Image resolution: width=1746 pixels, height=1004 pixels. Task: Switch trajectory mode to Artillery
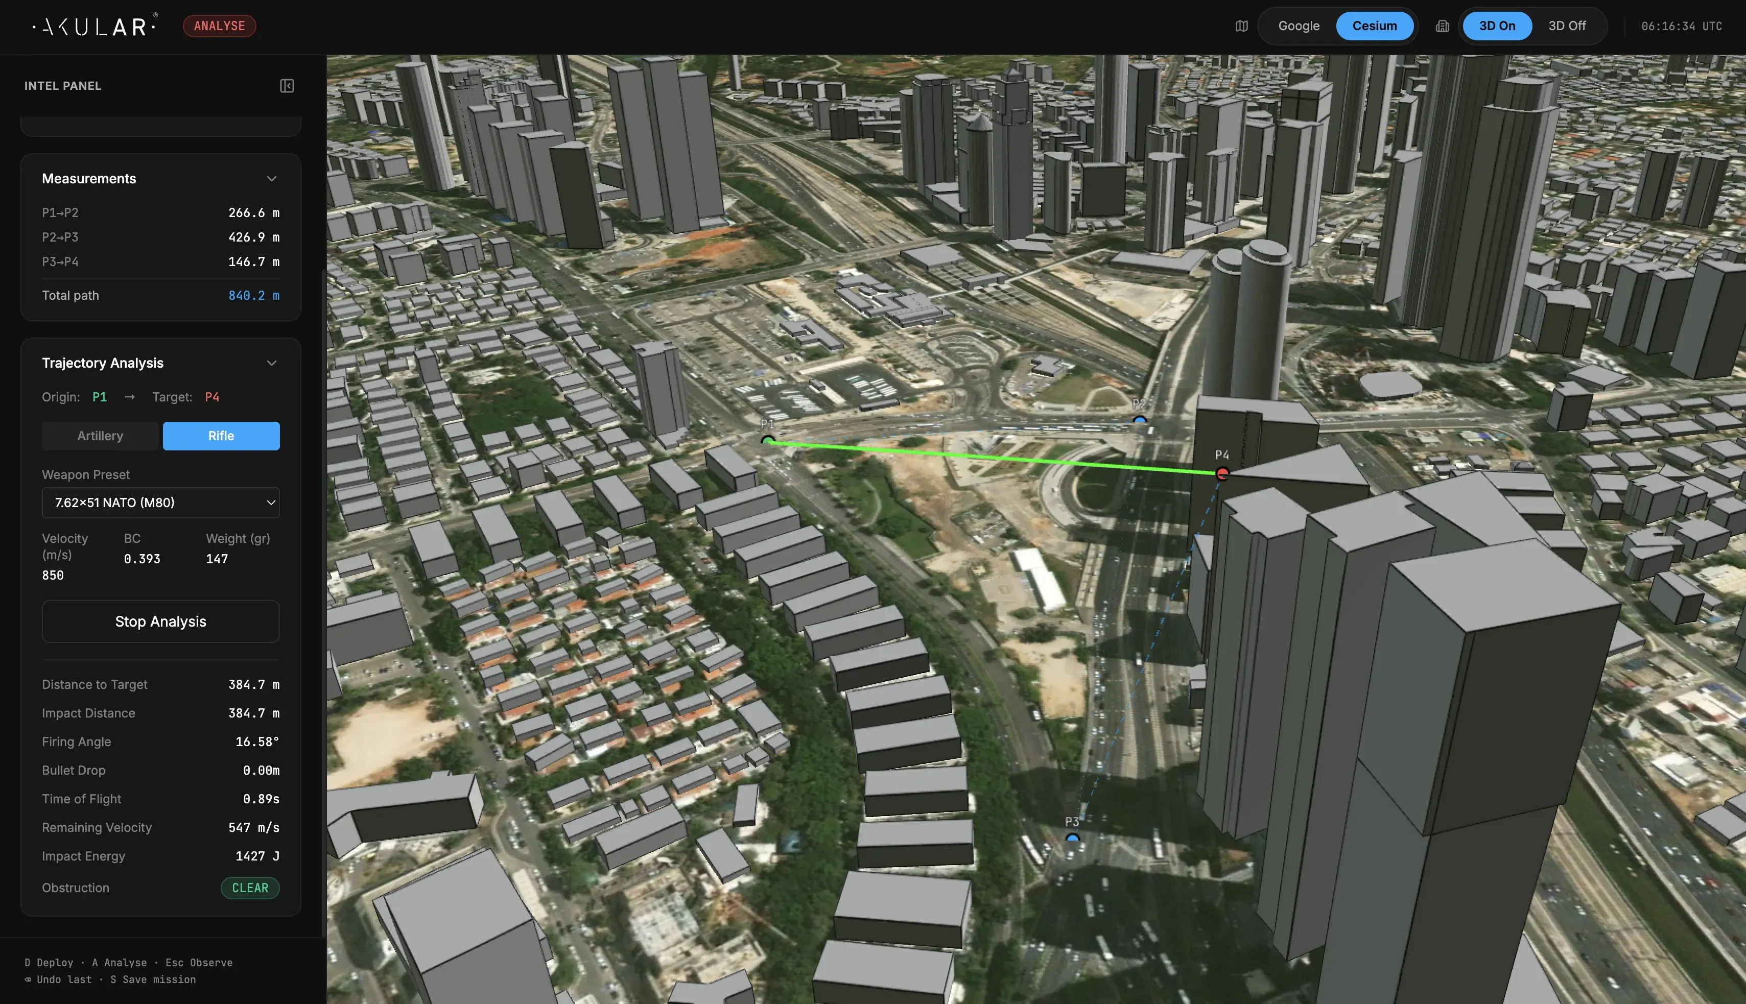click(x=100, y=435)
